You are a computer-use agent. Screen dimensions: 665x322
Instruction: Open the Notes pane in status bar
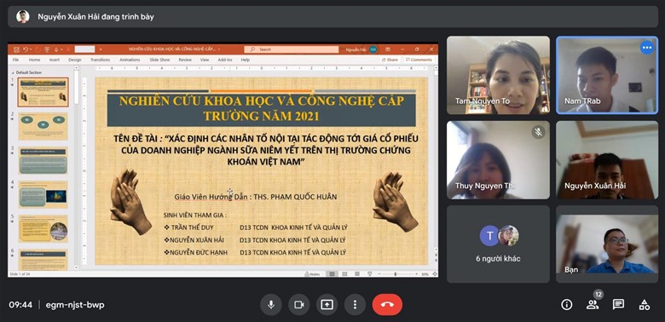312,274
